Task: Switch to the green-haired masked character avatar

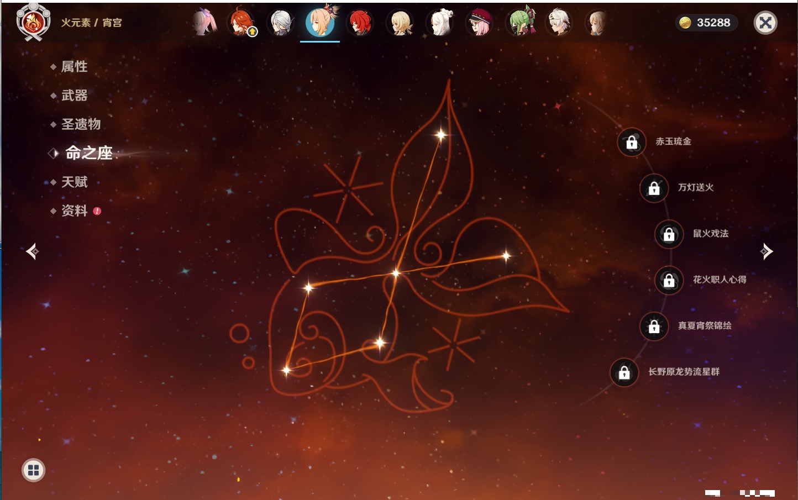Action: click(520, 22)
